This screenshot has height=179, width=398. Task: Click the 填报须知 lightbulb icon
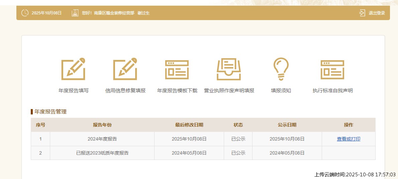coord(281,69)
